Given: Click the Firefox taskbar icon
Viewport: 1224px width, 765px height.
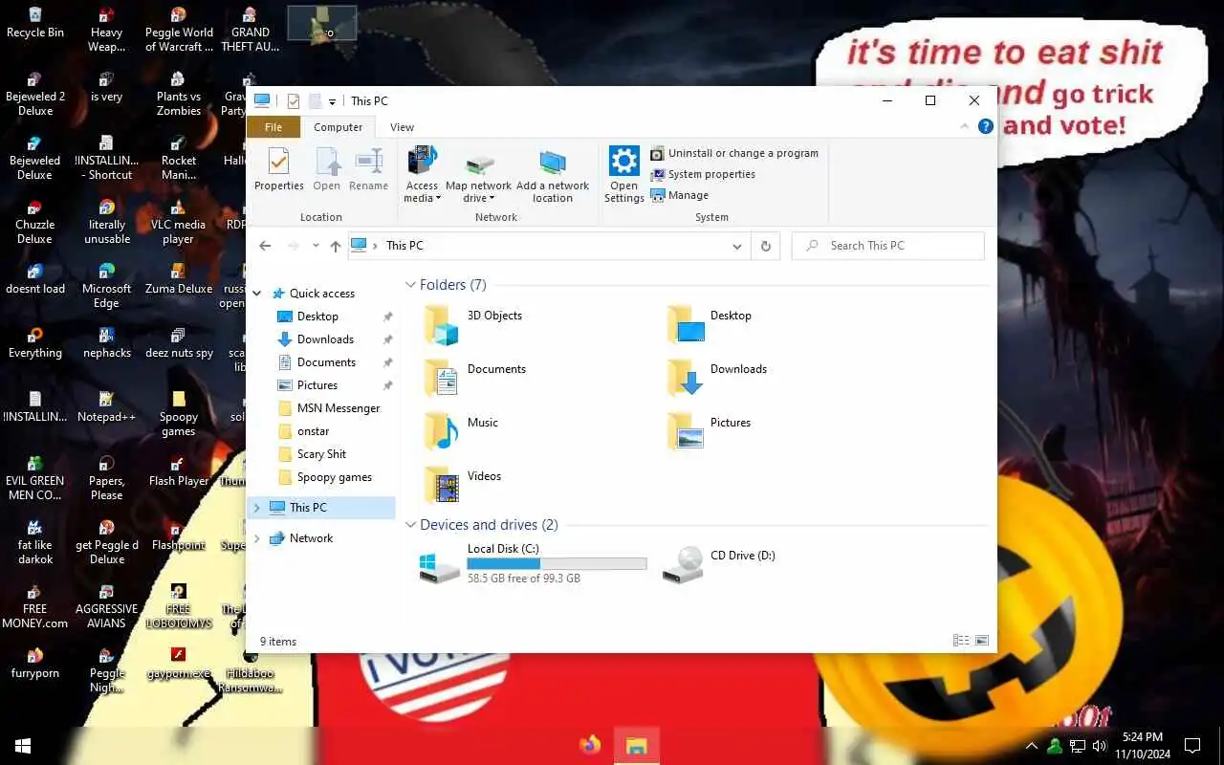Looking at the screenshot, I should pyautogui.click(x=590, y=746).
